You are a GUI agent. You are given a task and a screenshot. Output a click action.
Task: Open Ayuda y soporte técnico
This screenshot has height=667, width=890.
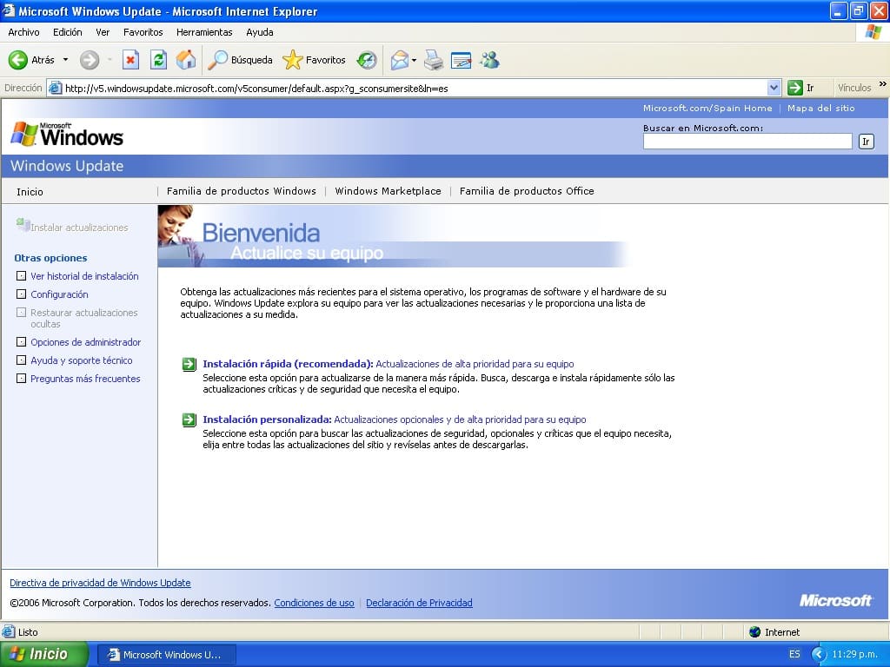coord(81,360)
